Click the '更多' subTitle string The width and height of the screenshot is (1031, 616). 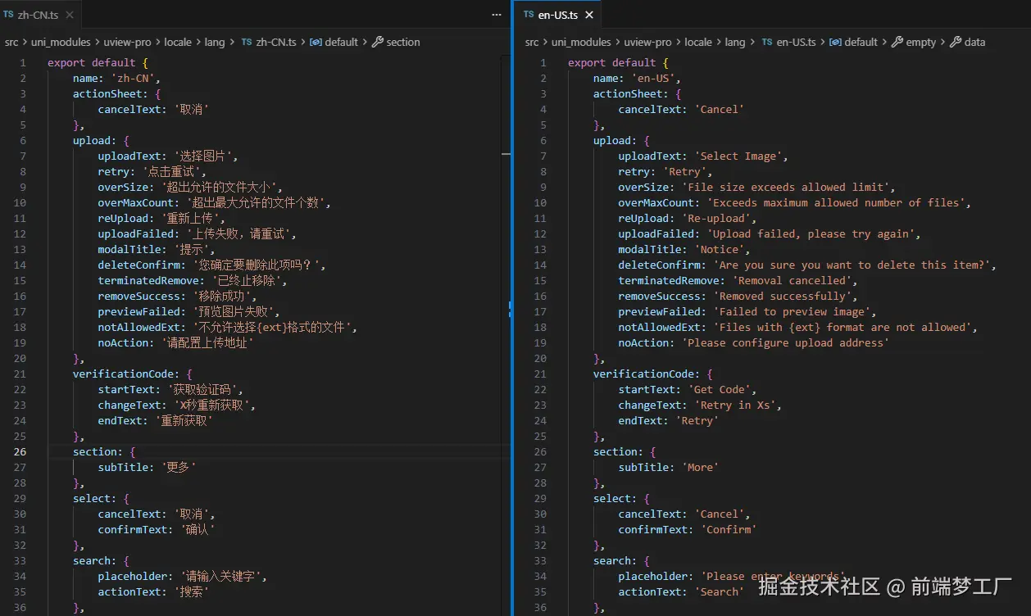click(178, 467)
